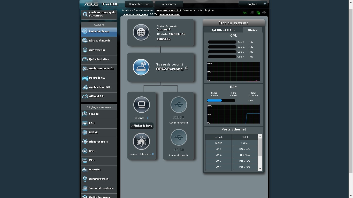Click the ASUS logo

pos(91,4)
